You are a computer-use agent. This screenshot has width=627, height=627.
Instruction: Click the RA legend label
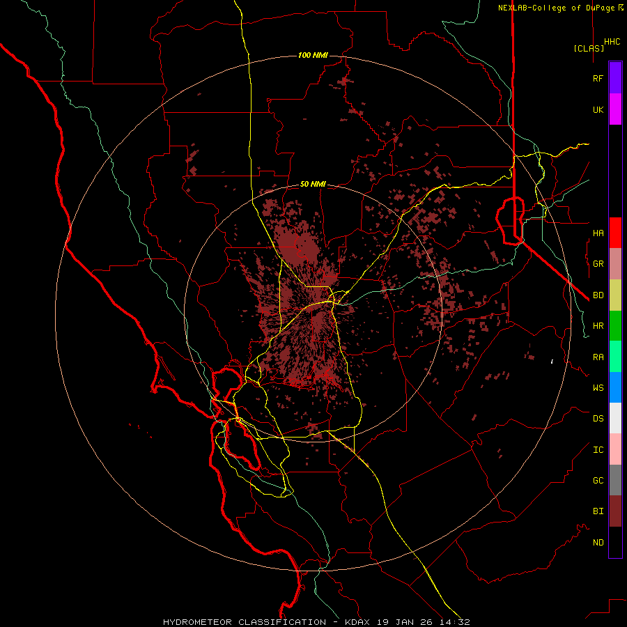point(598,357)
